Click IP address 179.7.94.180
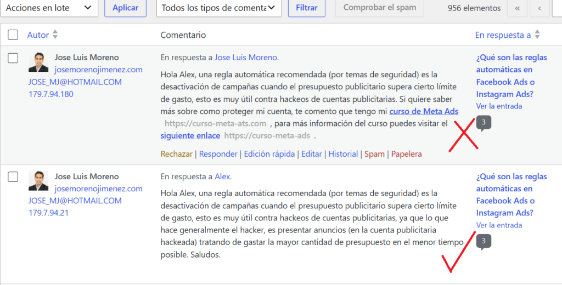 point(51,94)
